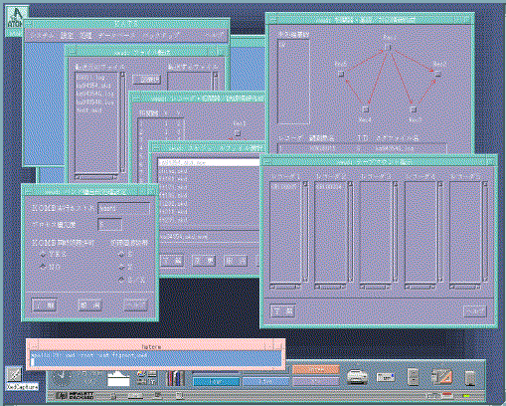
Task: Click the 了解 button in HOME dialog
Action: coord(45,304)
